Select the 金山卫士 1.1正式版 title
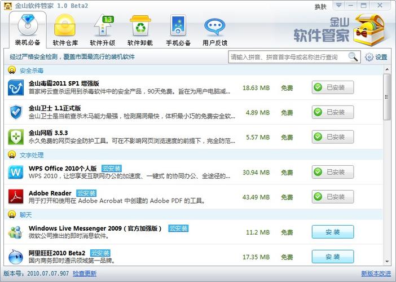Screen dimensions: 396x282 pos(55,108)
